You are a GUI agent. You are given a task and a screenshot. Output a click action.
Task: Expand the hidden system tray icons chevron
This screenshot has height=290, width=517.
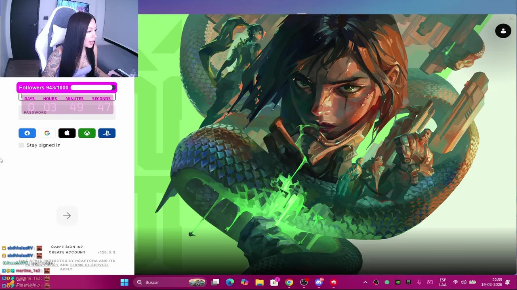tap(366, 282)
